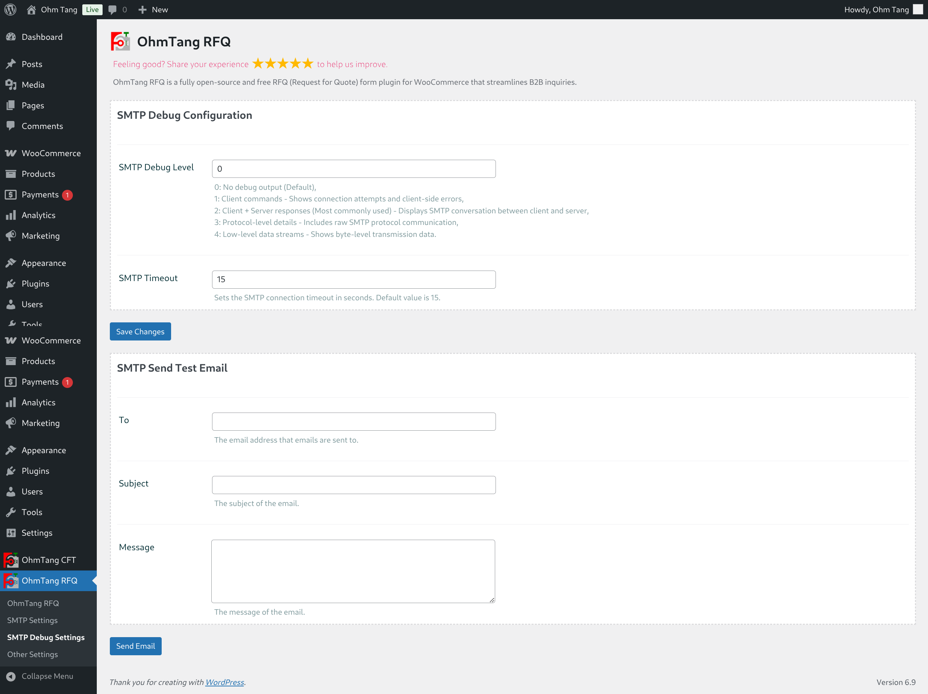This screenshot has height=694, width=928.
Task: Open Products from the sidebar icon
Action: pos(11,173)
